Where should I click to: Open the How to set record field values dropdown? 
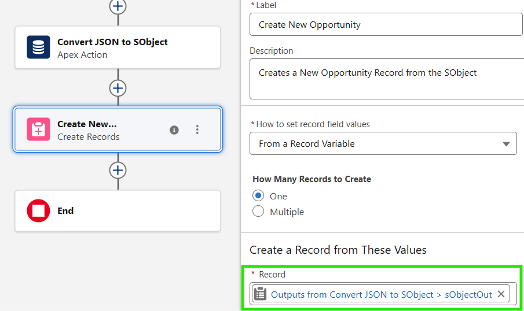point(382,144)
